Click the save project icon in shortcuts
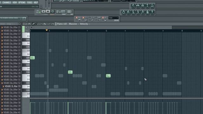Screen dimensions: 203x114 point(128,12)
